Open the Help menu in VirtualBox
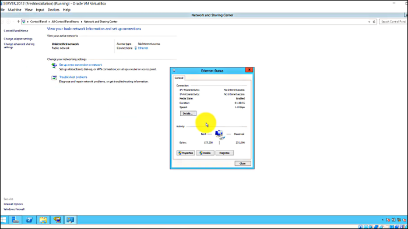Image resolution: width=408 pixels, height=229 pixels. (x=66, y=10)
